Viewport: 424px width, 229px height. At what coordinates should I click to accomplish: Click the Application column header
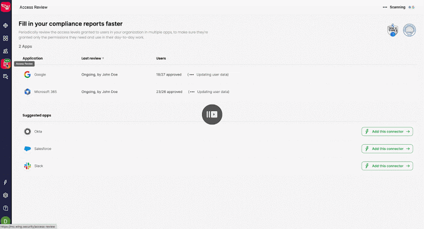[x=33, y=58]
